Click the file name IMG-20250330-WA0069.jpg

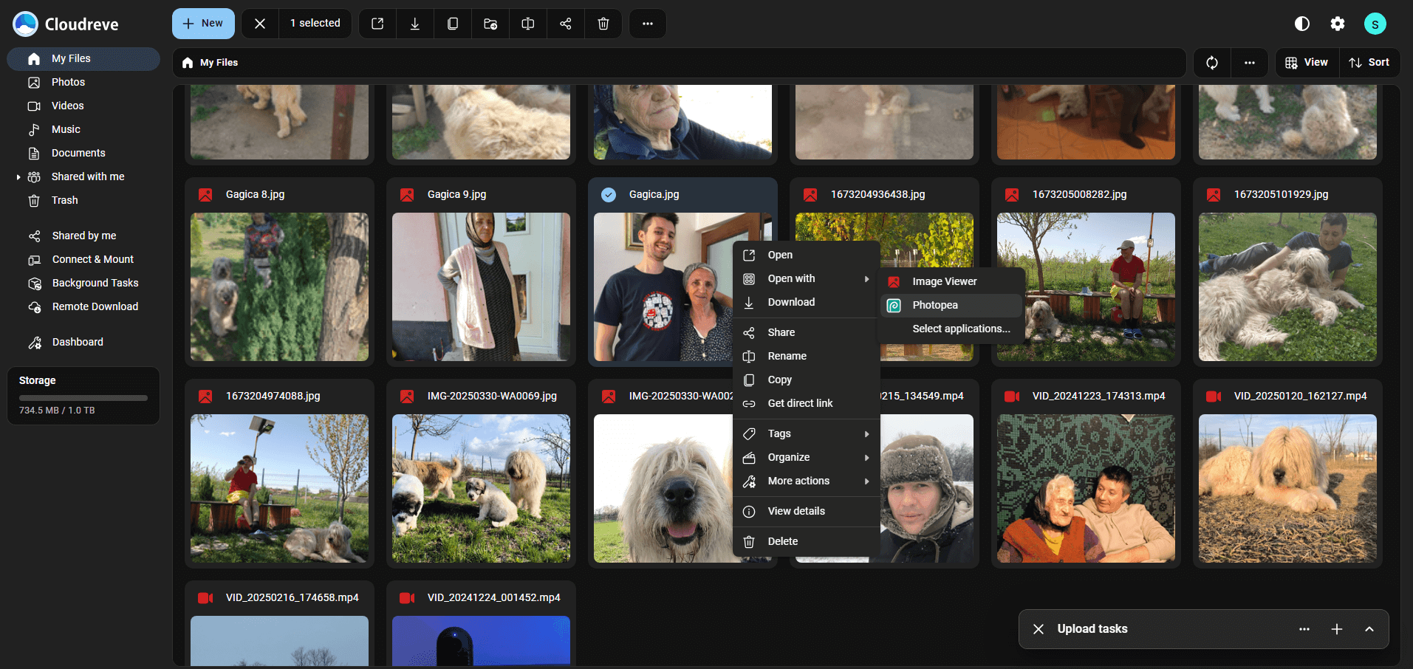tap(492, 397)
